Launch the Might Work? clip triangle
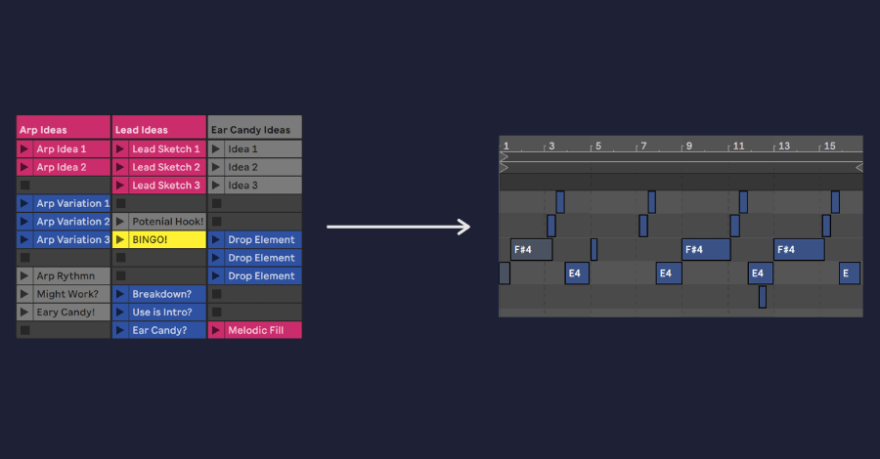 click(x=24, y=294)
